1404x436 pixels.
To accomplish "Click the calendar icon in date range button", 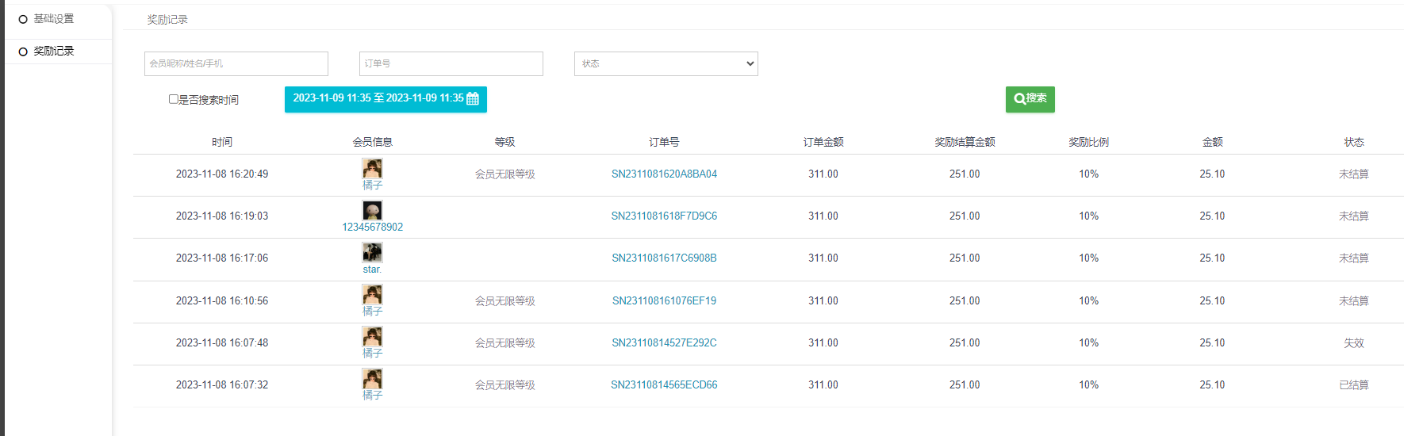I will point(473,99).
